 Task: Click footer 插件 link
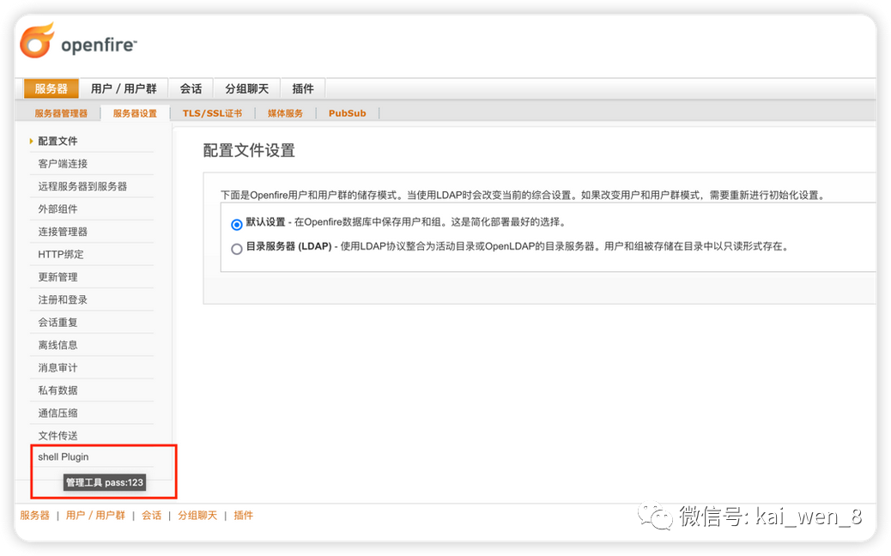pyautogui.click(x=243, y=515)
